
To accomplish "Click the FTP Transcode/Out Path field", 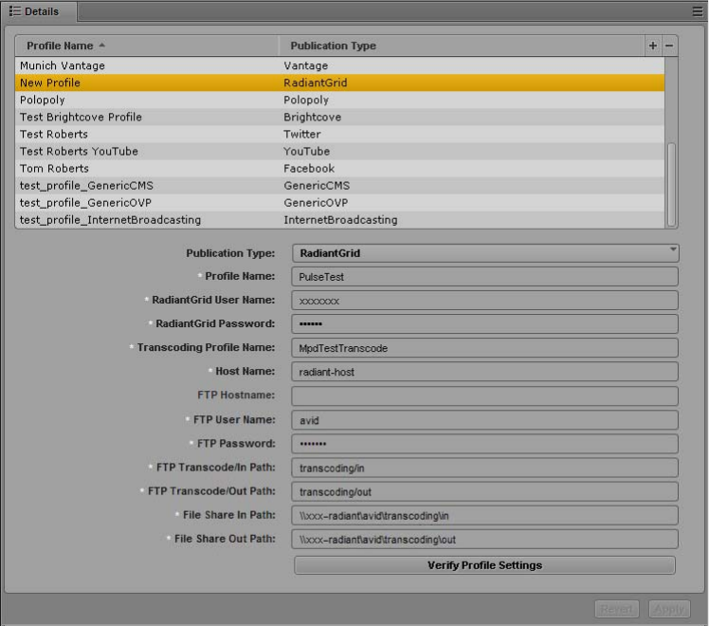I will coord(484,491).
